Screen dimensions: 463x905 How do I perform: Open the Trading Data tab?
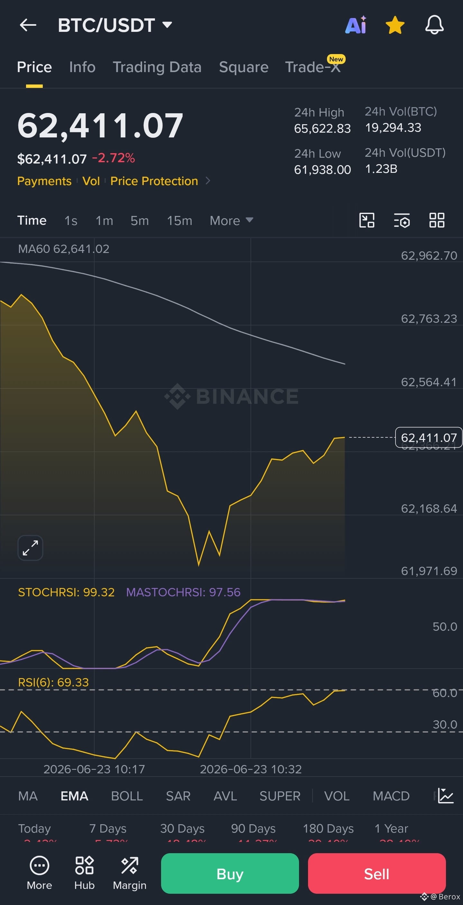(157, 67)
